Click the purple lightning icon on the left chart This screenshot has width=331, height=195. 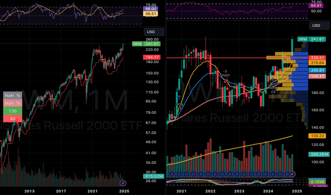tap(123, 183)
